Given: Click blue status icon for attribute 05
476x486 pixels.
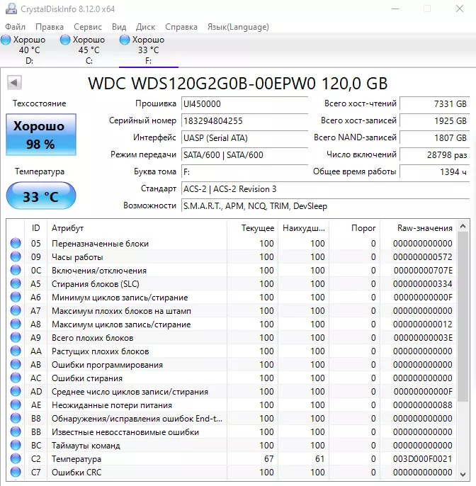Looking at the screenshot, I should tap(16, 244).
